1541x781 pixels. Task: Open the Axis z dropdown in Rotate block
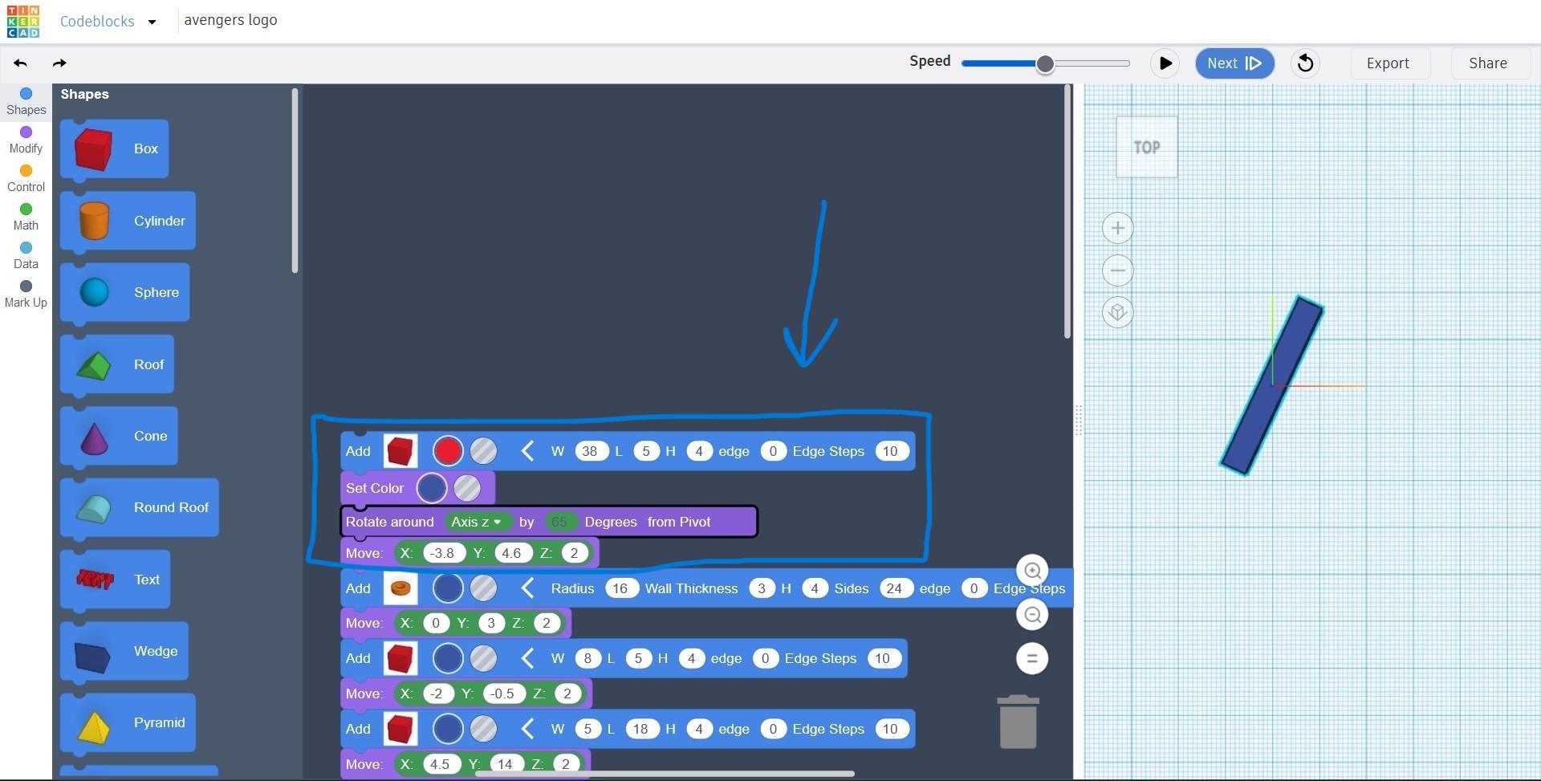pos(477,522)
